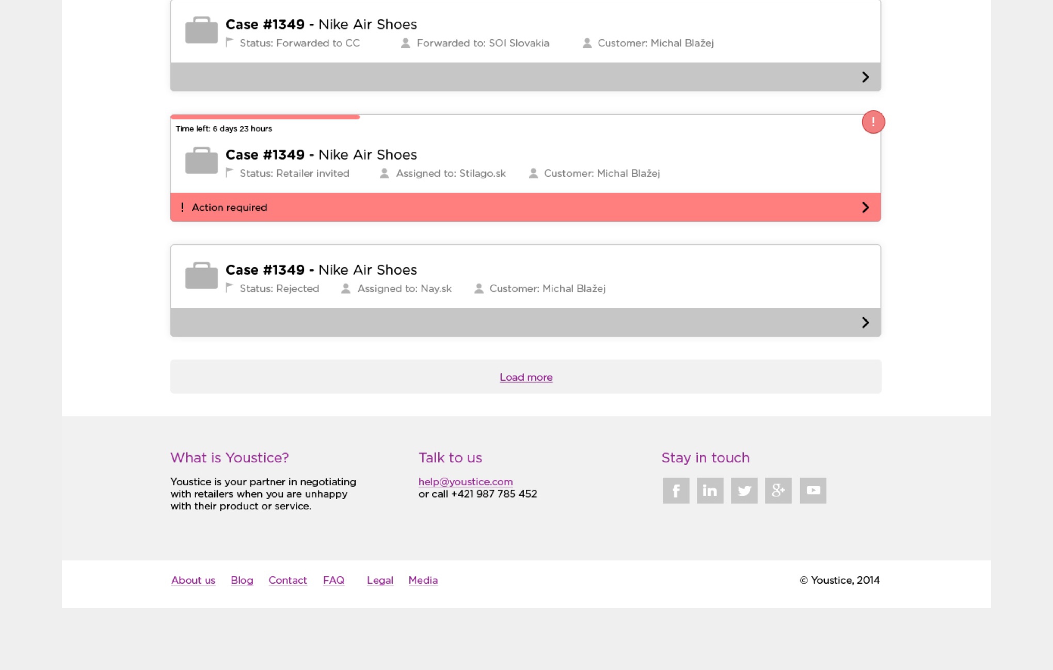This screenshot has width=1053, height=670.
Task: Open the LinkedIn social icon
Action: [710, 490]
